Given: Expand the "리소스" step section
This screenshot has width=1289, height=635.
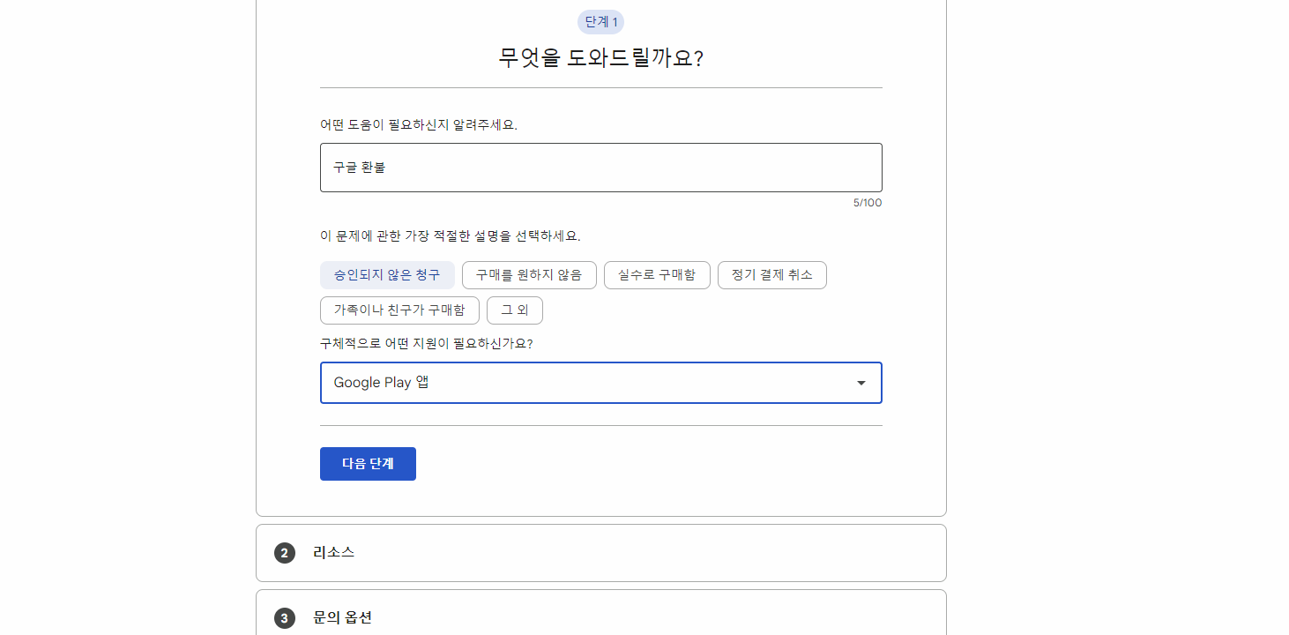Looking at the screenshot, I should [x=600, y=552].
